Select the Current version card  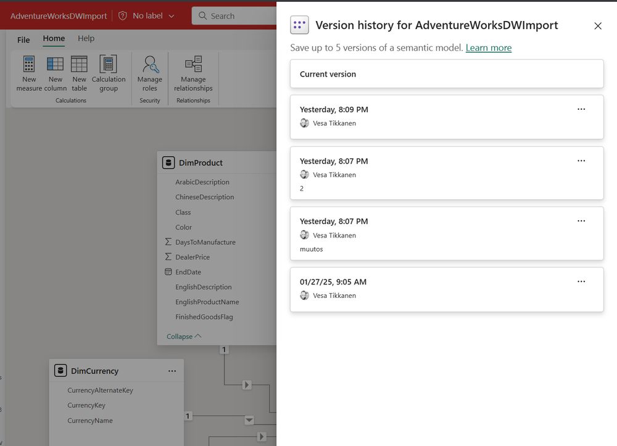(447, 74)
